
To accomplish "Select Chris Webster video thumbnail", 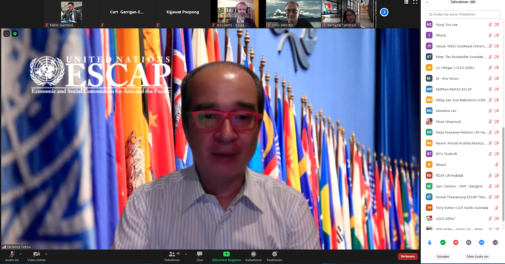I will pos(293,13).
